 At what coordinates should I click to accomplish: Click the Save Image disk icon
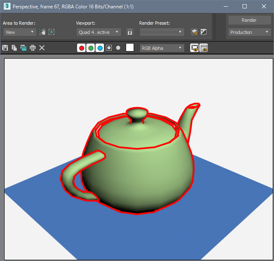[x=5, y=48]
